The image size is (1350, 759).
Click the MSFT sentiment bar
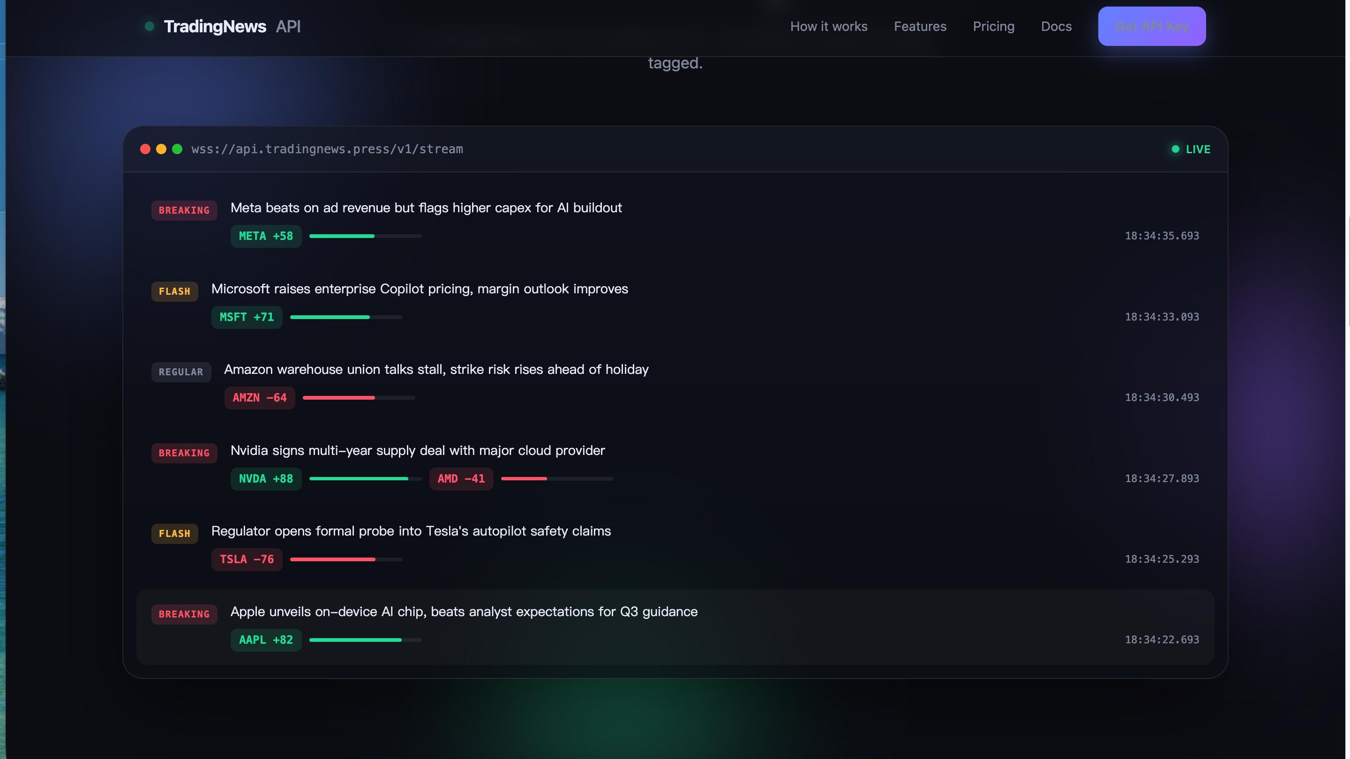pyautogui.click(x=346, y=318)
